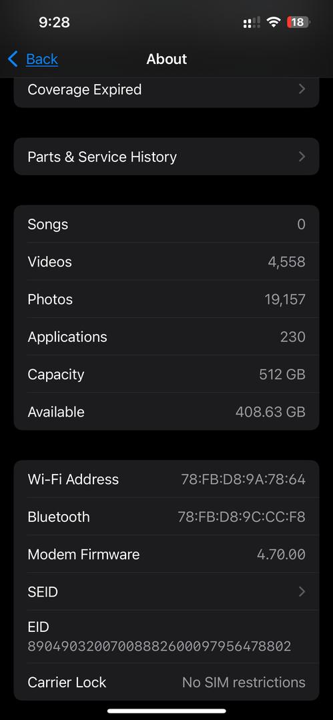Tap the Available storage row
The image size is (333, 720).
[167, 412]
